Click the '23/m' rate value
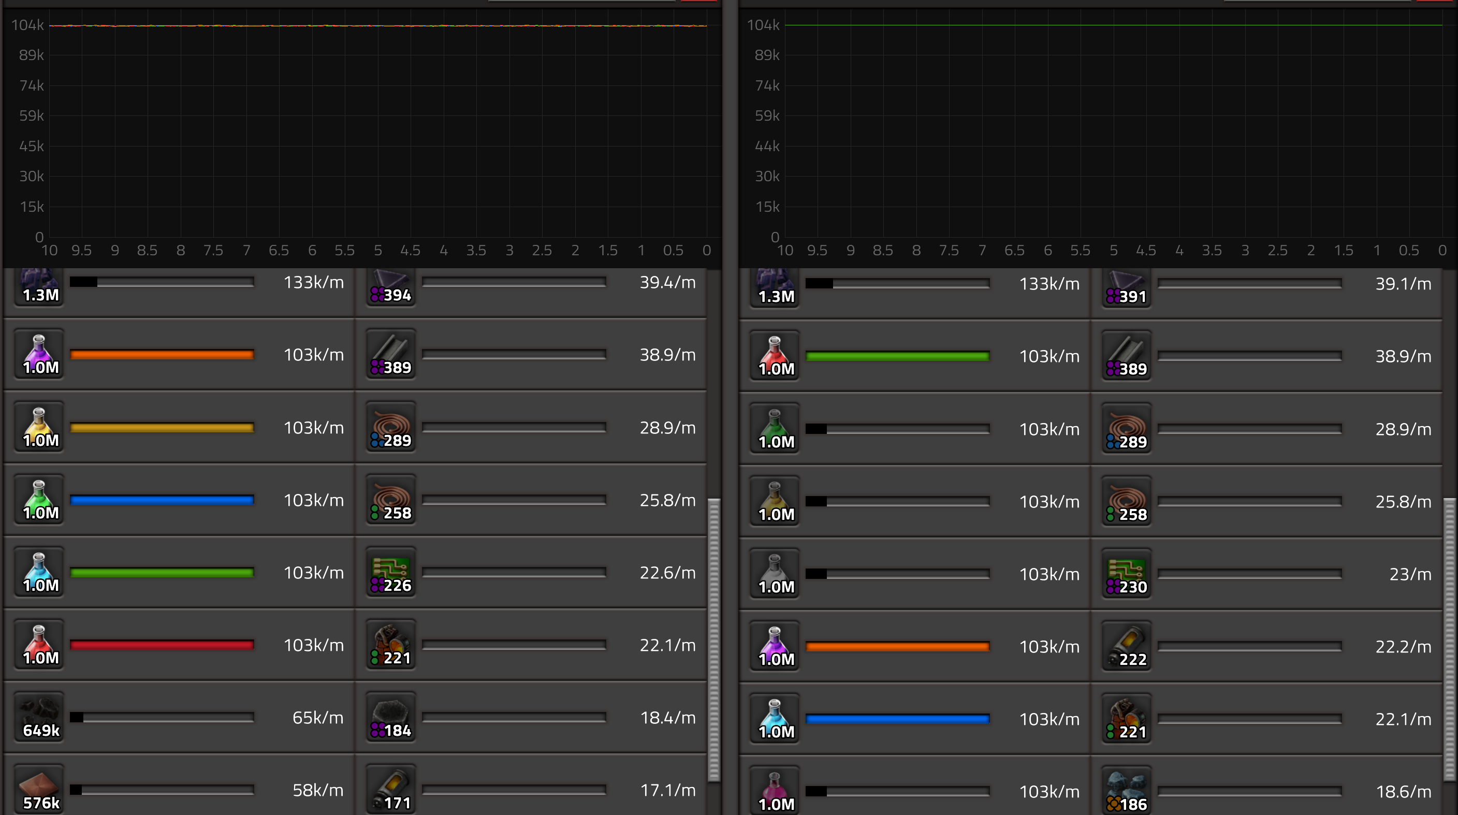The height and width of the screenshot is (815, 1458). (1410, 574)
